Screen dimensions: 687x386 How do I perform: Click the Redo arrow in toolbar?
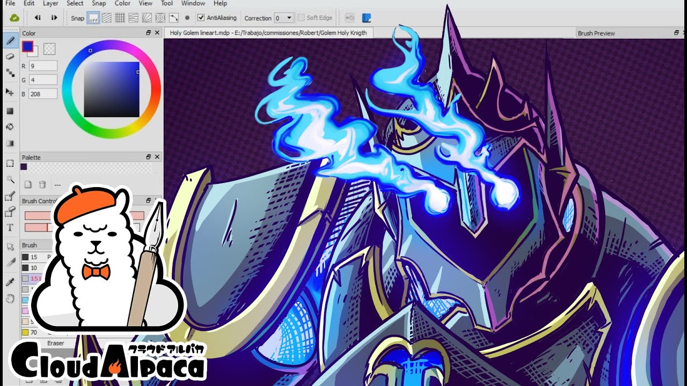[x=54, y=18]
